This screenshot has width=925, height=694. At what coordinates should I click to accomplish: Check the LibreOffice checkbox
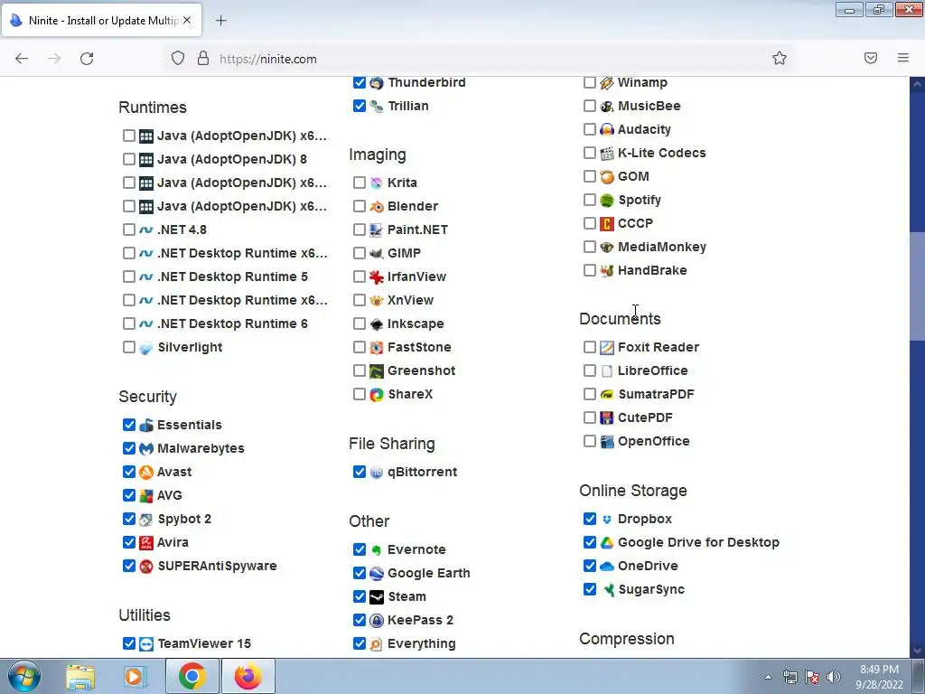click(589, 370)
